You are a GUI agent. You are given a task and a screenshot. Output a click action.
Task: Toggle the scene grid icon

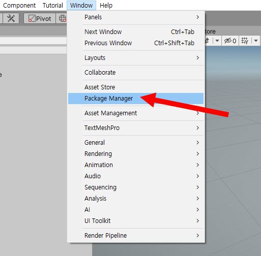coord(245,41)
